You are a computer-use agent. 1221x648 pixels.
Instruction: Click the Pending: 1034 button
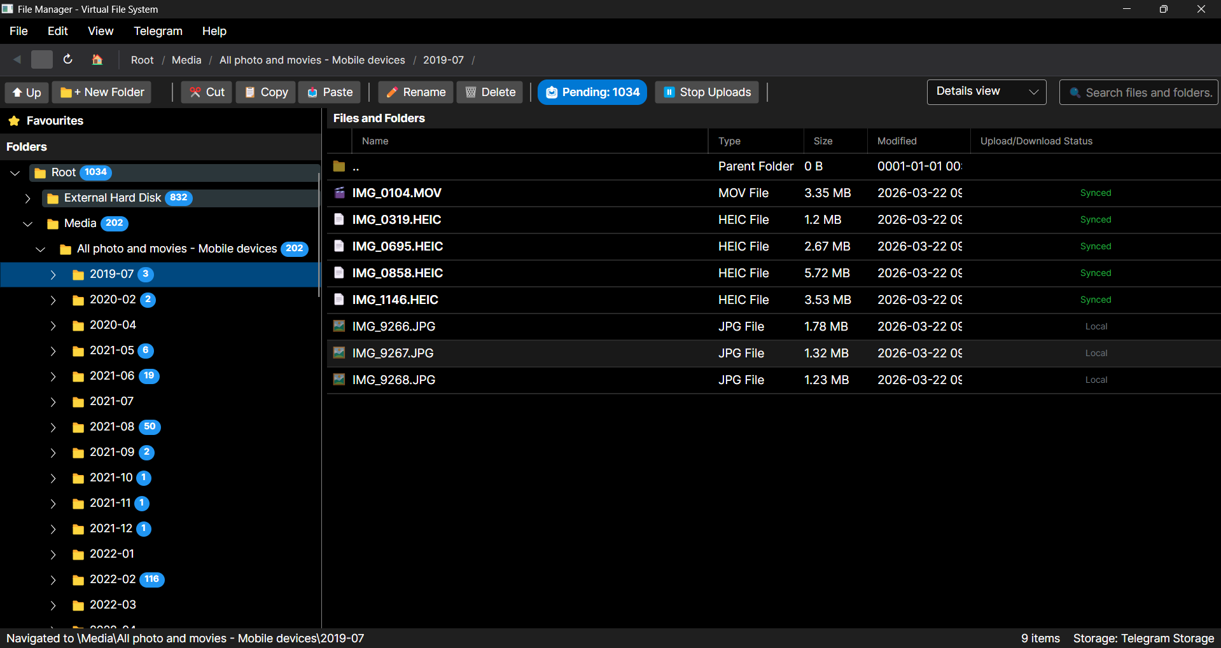pyautogui.click(x=592, y=92)
